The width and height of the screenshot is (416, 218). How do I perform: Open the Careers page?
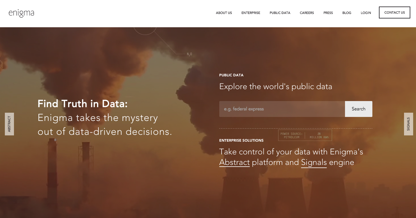coord(307,13)
